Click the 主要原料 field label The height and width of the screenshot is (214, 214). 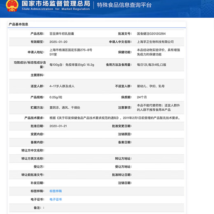37,75
